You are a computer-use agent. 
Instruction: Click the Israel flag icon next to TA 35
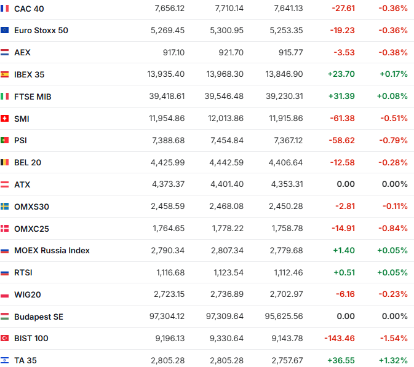[x=5, y=360]
